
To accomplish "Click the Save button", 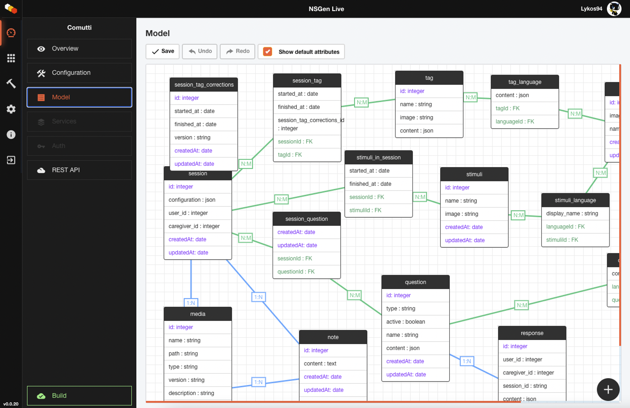I will (163, 51).
